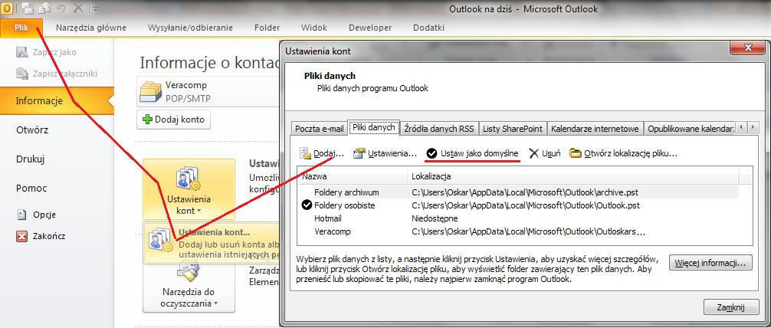
Task: Open the Ustawienia kont dropdown button
Action: (189, 189)
